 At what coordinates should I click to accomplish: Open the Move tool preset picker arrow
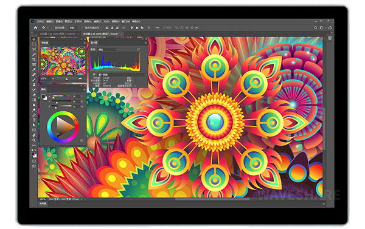point(47,28)
